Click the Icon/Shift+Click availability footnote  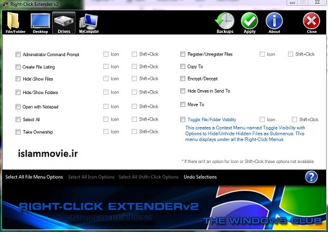coord(248,161)
